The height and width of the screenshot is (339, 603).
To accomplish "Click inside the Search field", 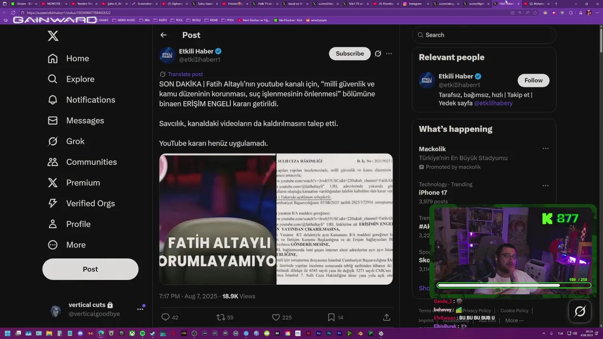I will click(x=484, y=35).
